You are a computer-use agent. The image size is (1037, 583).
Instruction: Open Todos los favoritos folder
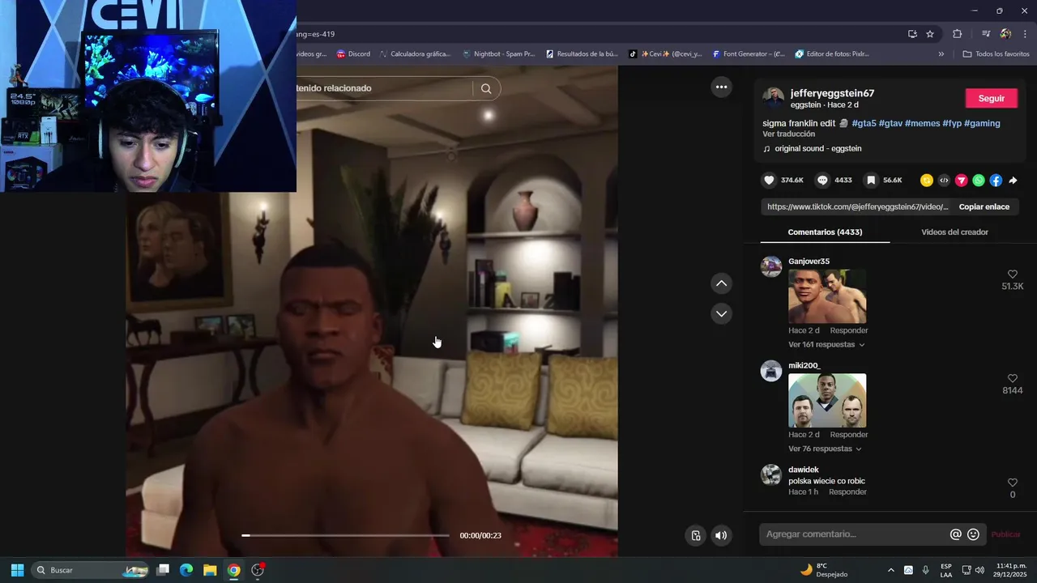click(996, 54)
